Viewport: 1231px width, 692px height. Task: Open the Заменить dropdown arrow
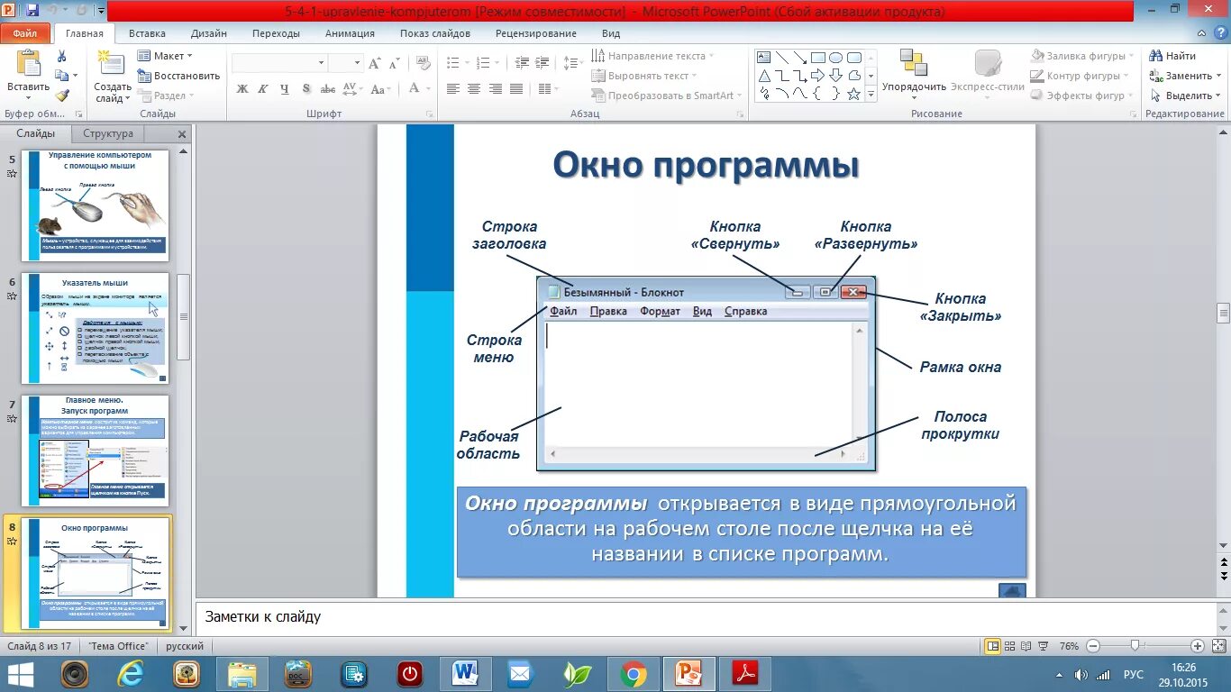tap(1218, 76)
